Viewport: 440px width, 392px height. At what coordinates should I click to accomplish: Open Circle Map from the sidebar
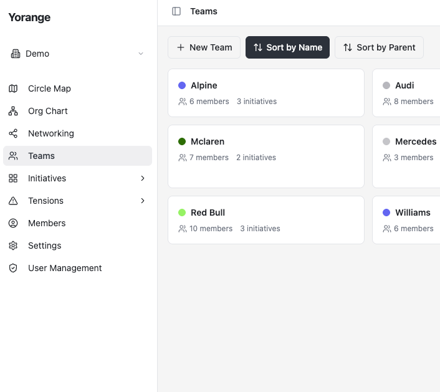[77, 88]
